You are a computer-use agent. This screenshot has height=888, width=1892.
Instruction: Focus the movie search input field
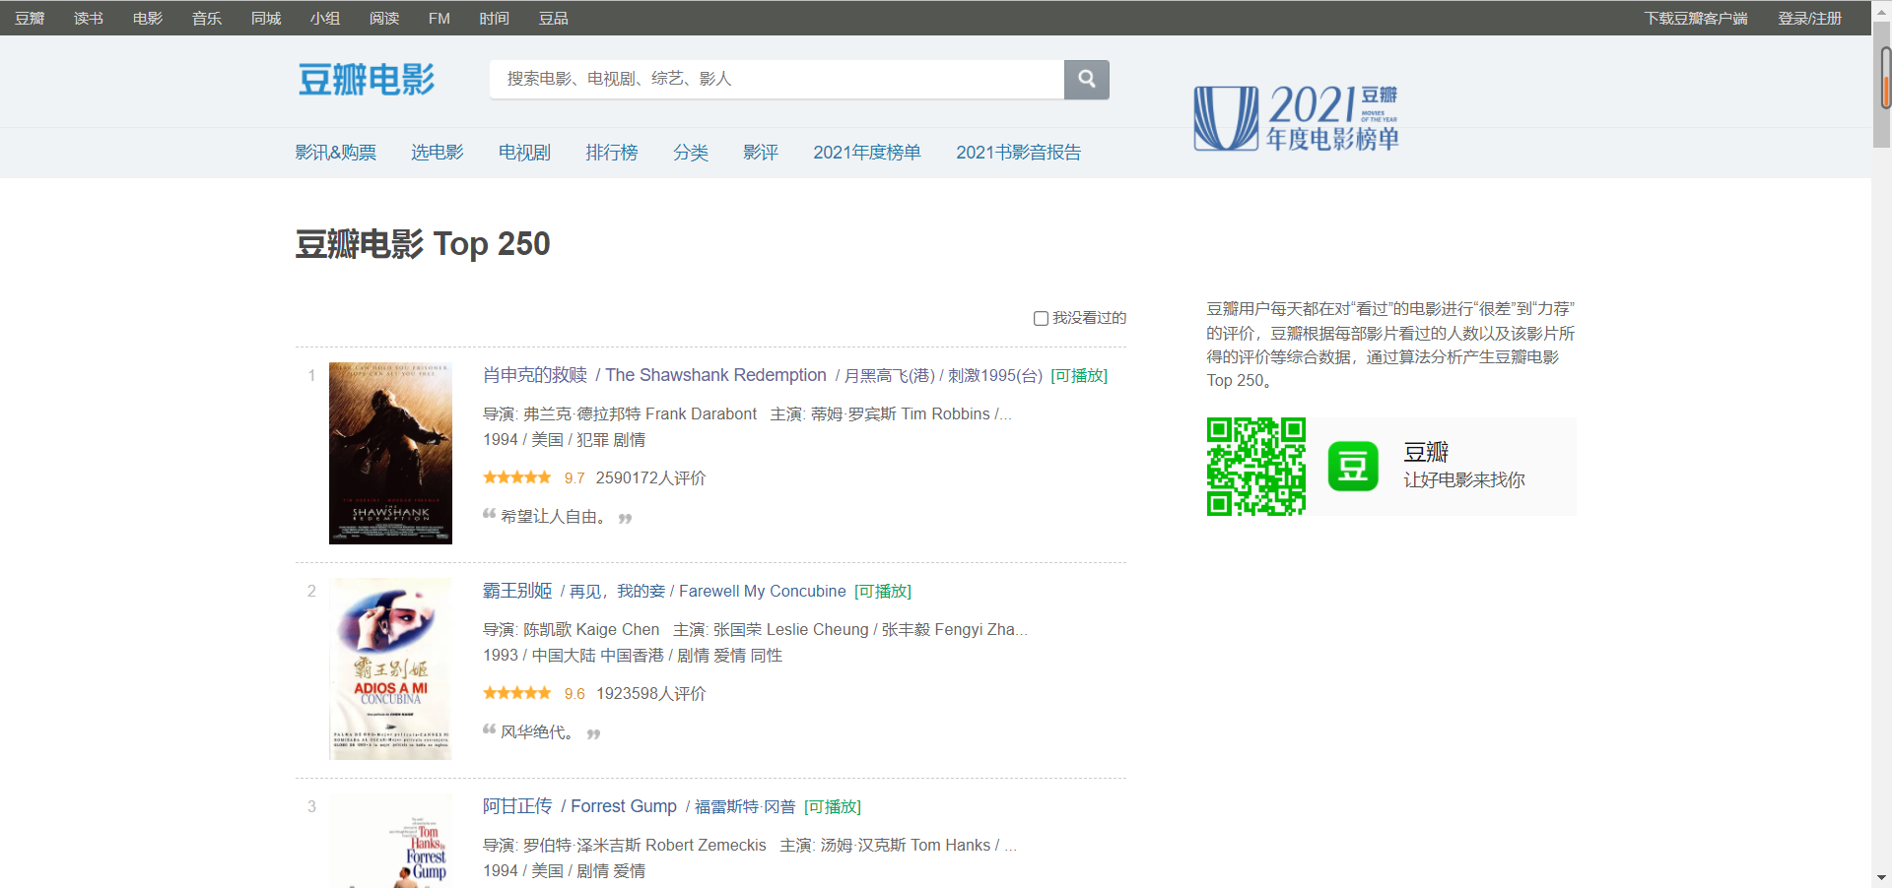coord(777,80)
